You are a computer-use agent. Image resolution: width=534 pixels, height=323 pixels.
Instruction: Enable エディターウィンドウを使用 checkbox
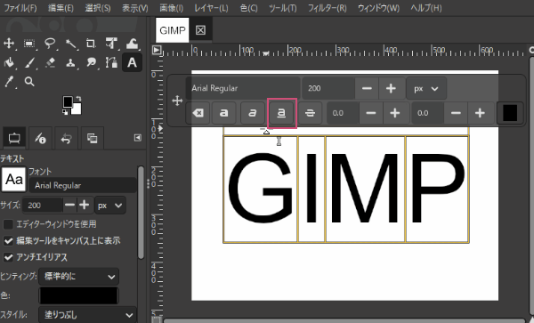pyautogui.click(x=8, y=224)
